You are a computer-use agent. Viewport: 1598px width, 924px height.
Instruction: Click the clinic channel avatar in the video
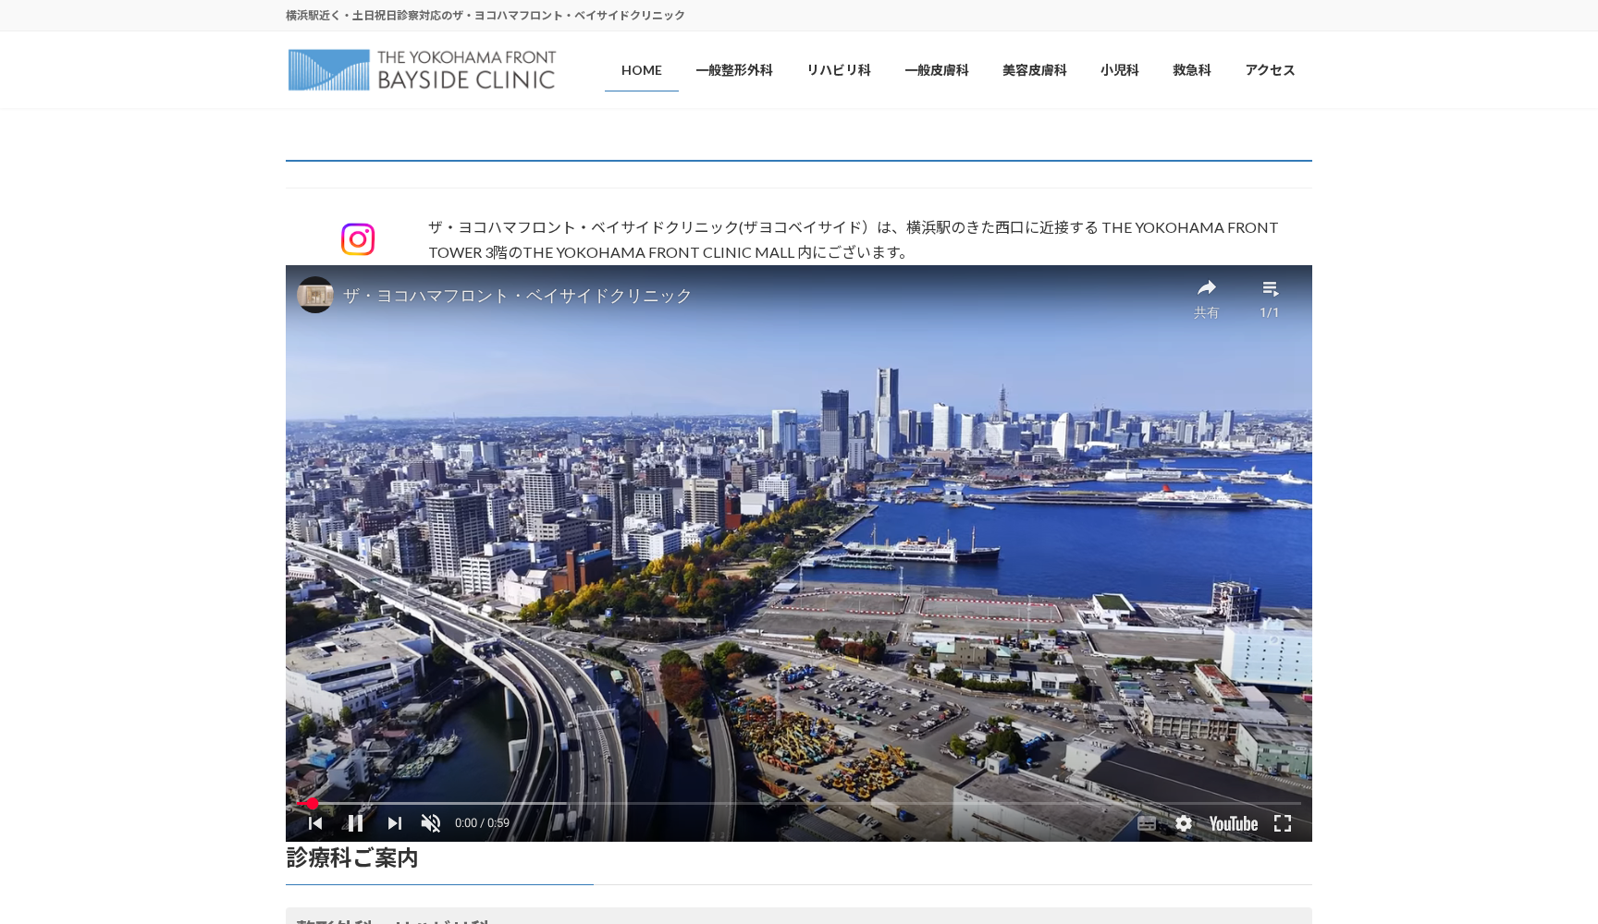point(314,295)
